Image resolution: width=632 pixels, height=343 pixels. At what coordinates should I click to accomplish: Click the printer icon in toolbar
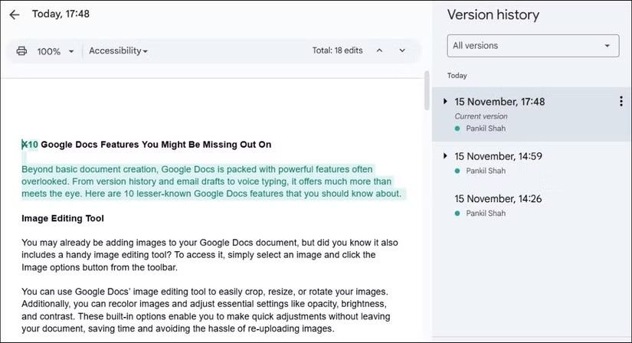click(21, 51)
